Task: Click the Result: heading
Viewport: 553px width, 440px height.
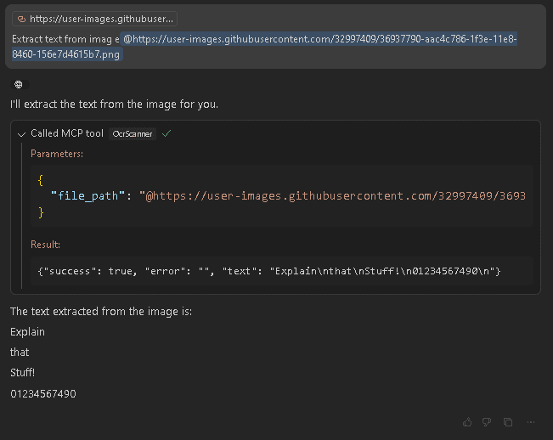Action: 46,245
